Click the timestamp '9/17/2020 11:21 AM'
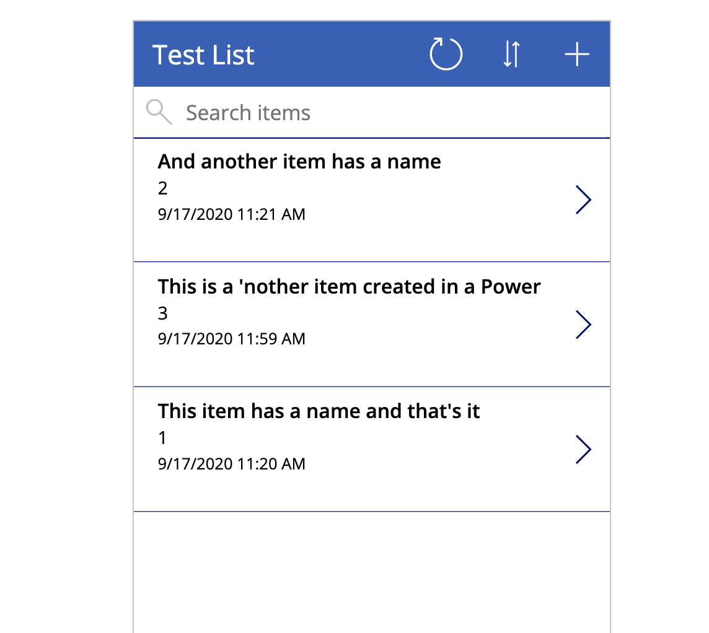 pyautogui.click(x=232, y=214)
